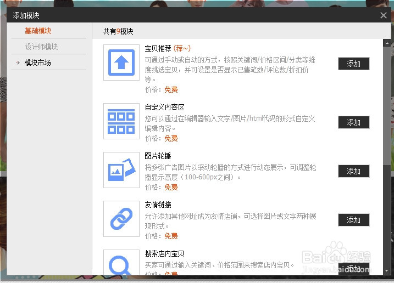Click the 搜索店内宝贝 magnifier icon
This screenshot has height=283, width=394.
coord(121,262)
